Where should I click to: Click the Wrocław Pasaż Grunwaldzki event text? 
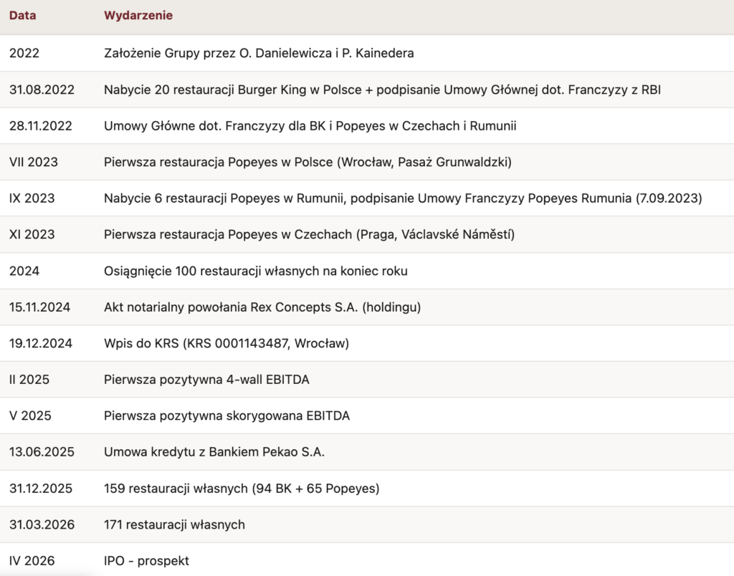(x=308, y=162)
